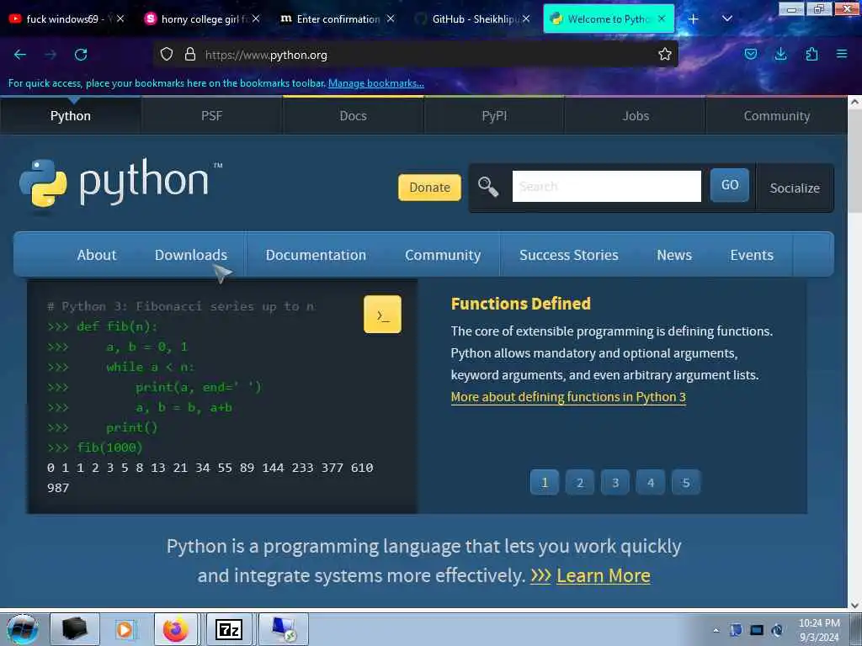Click the blue shield tray icon
This screenshot has width=862, height=646.
coord(736,630)
